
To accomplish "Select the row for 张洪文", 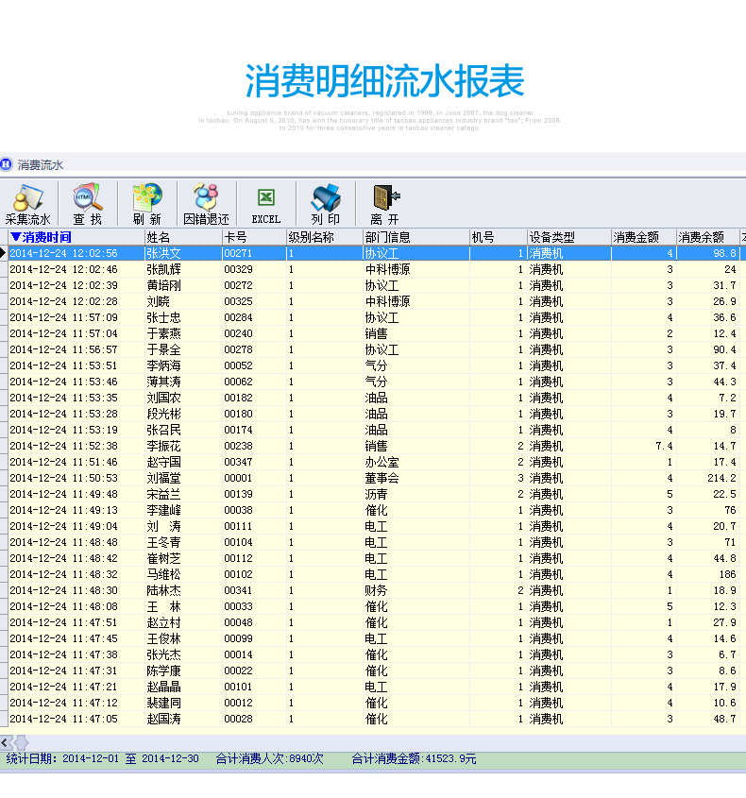I will click(163, 253).
